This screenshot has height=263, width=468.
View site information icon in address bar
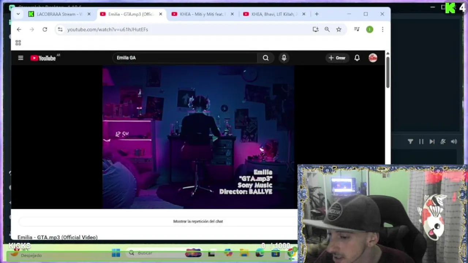click(x=60, y=29)
